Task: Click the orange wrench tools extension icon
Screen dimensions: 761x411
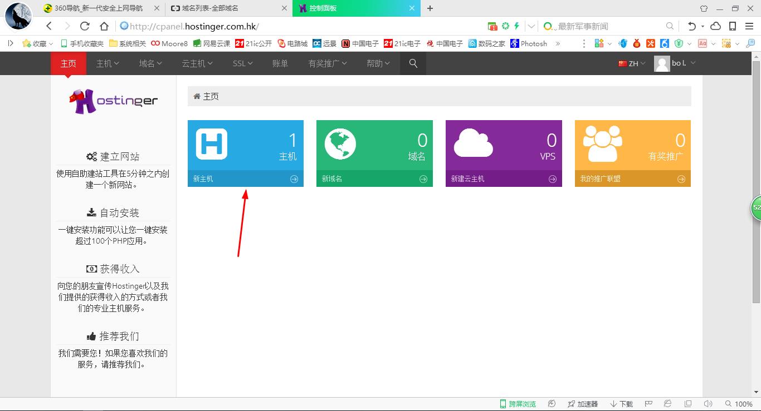Action: click(x=651, y=43)
